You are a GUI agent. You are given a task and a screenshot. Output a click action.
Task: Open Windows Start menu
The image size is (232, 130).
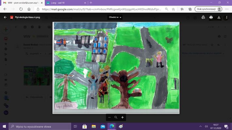tap(4, 126)
